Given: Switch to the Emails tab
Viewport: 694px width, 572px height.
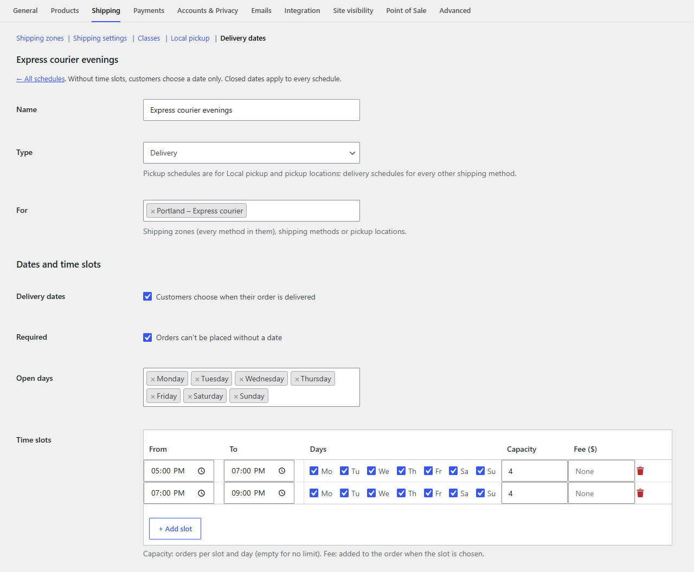Looking at the screenshot, I should (x=261, y=11).
